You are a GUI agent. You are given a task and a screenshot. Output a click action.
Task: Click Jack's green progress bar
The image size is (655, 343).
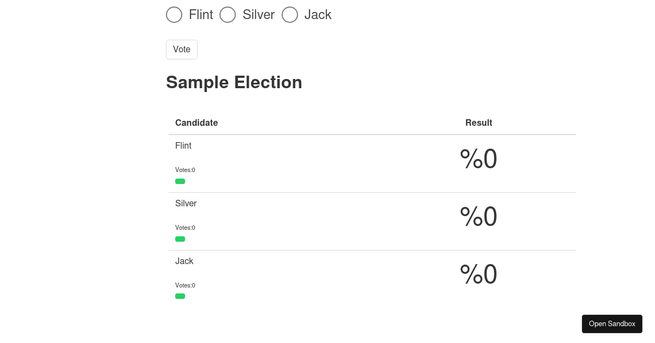(x=180, y=296)
